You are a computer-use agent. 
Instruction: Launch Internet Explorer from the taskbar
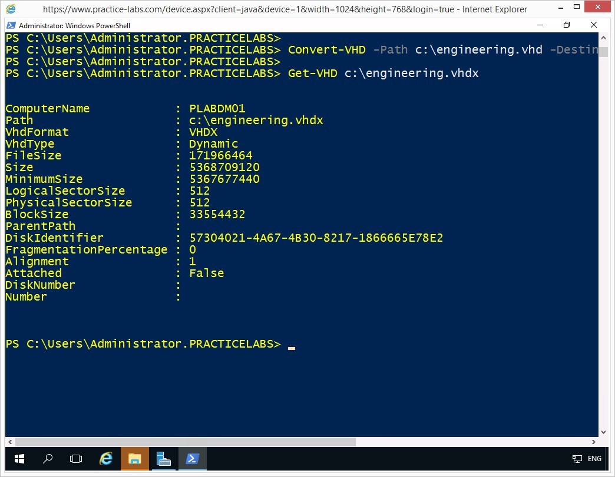[106, 459]
